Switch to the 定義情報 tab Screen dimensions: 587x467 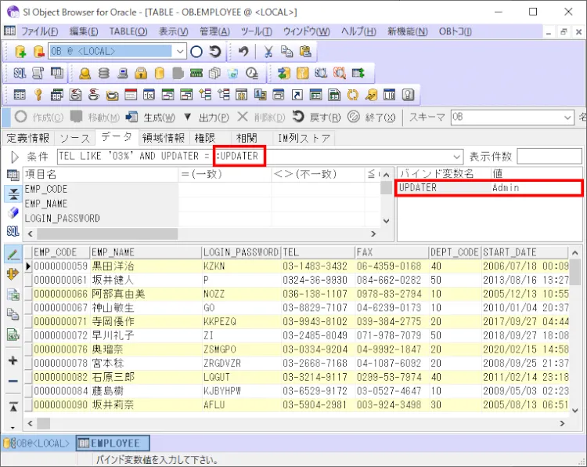tap(28, 139)
